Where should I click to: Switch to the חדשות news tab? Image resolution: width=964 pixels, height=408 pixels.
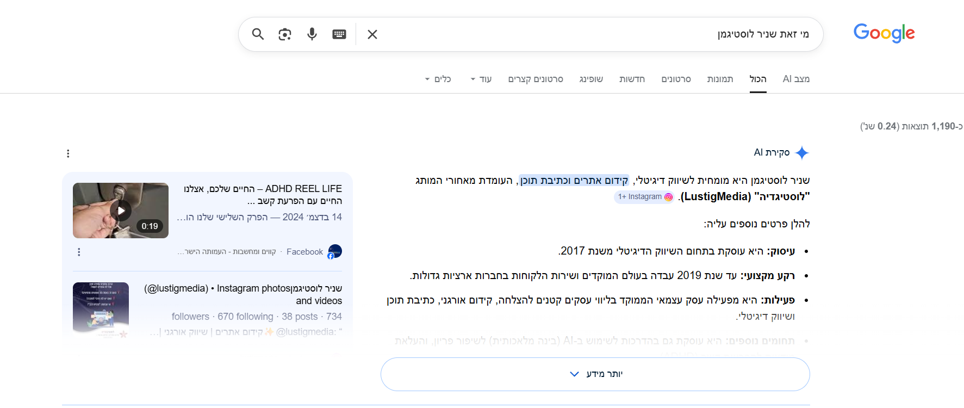coord(632,79)
